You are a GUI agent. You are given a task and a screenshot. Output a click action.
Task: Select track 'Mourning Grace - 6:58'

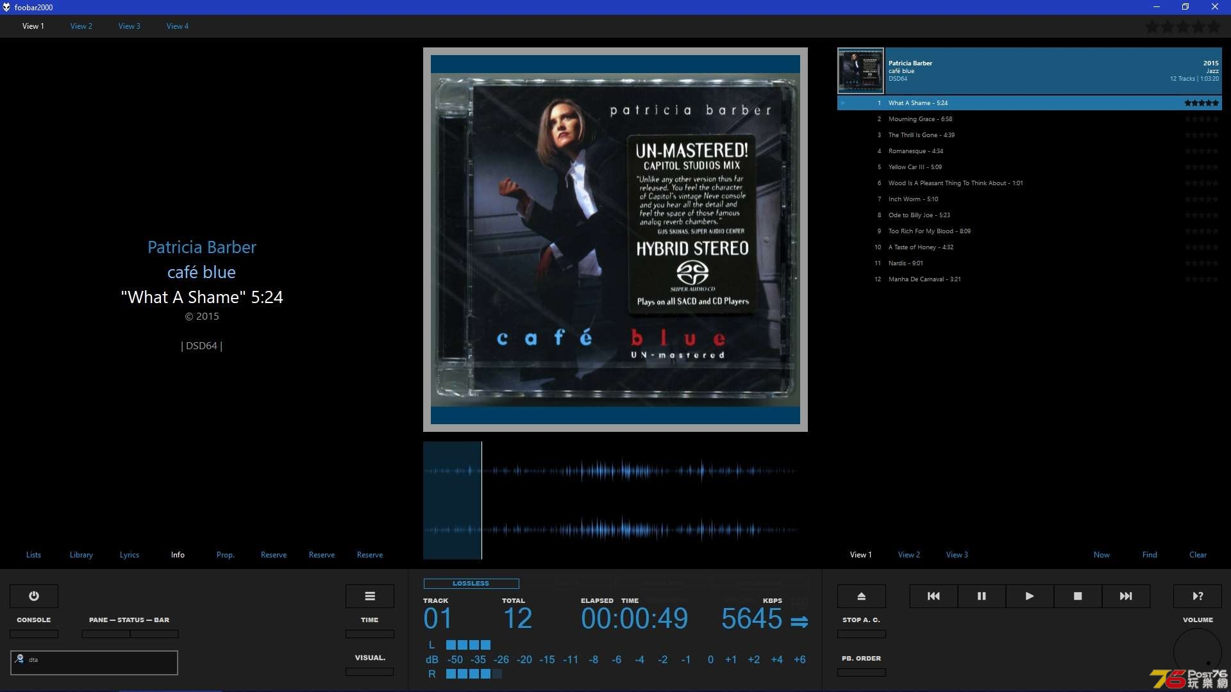pos(1030,119)
